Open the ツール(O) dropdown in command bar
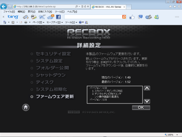The image size is (182, 137). coord(71,22)
